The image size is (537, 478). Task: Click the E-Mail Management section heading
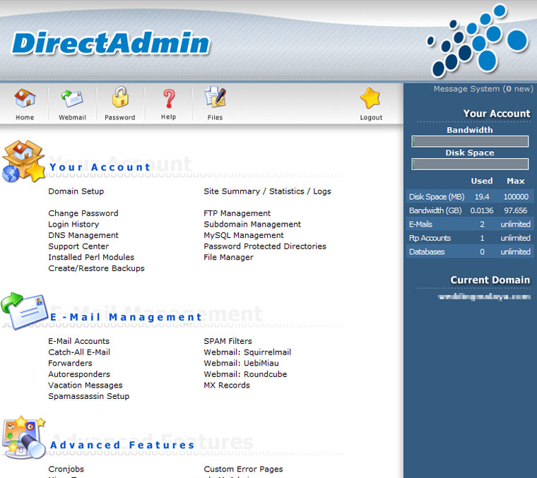tap(126, 317)
